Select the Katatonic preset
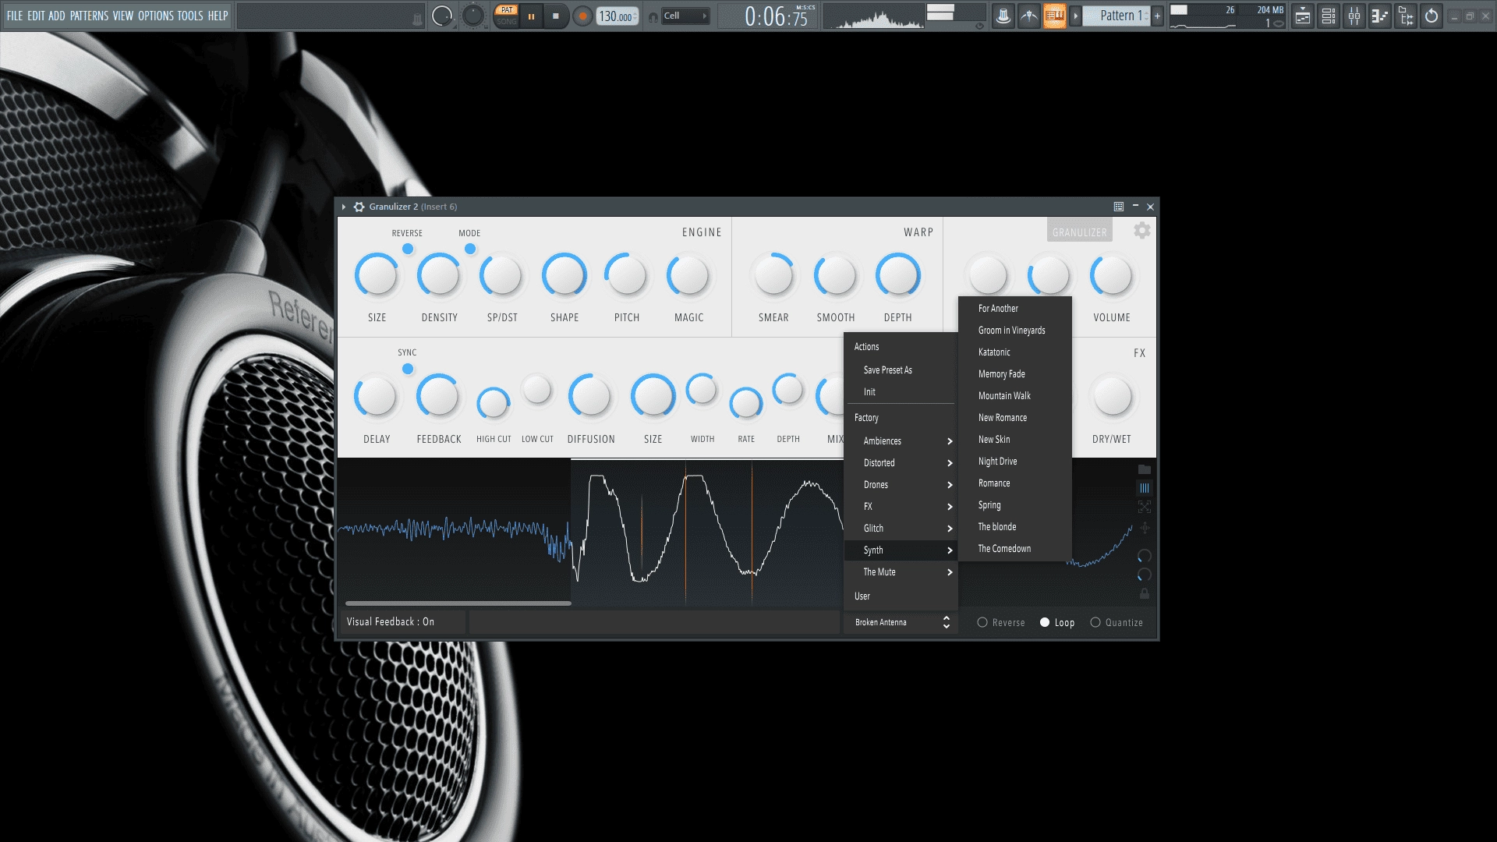1497x842 pixels. 1014,352
